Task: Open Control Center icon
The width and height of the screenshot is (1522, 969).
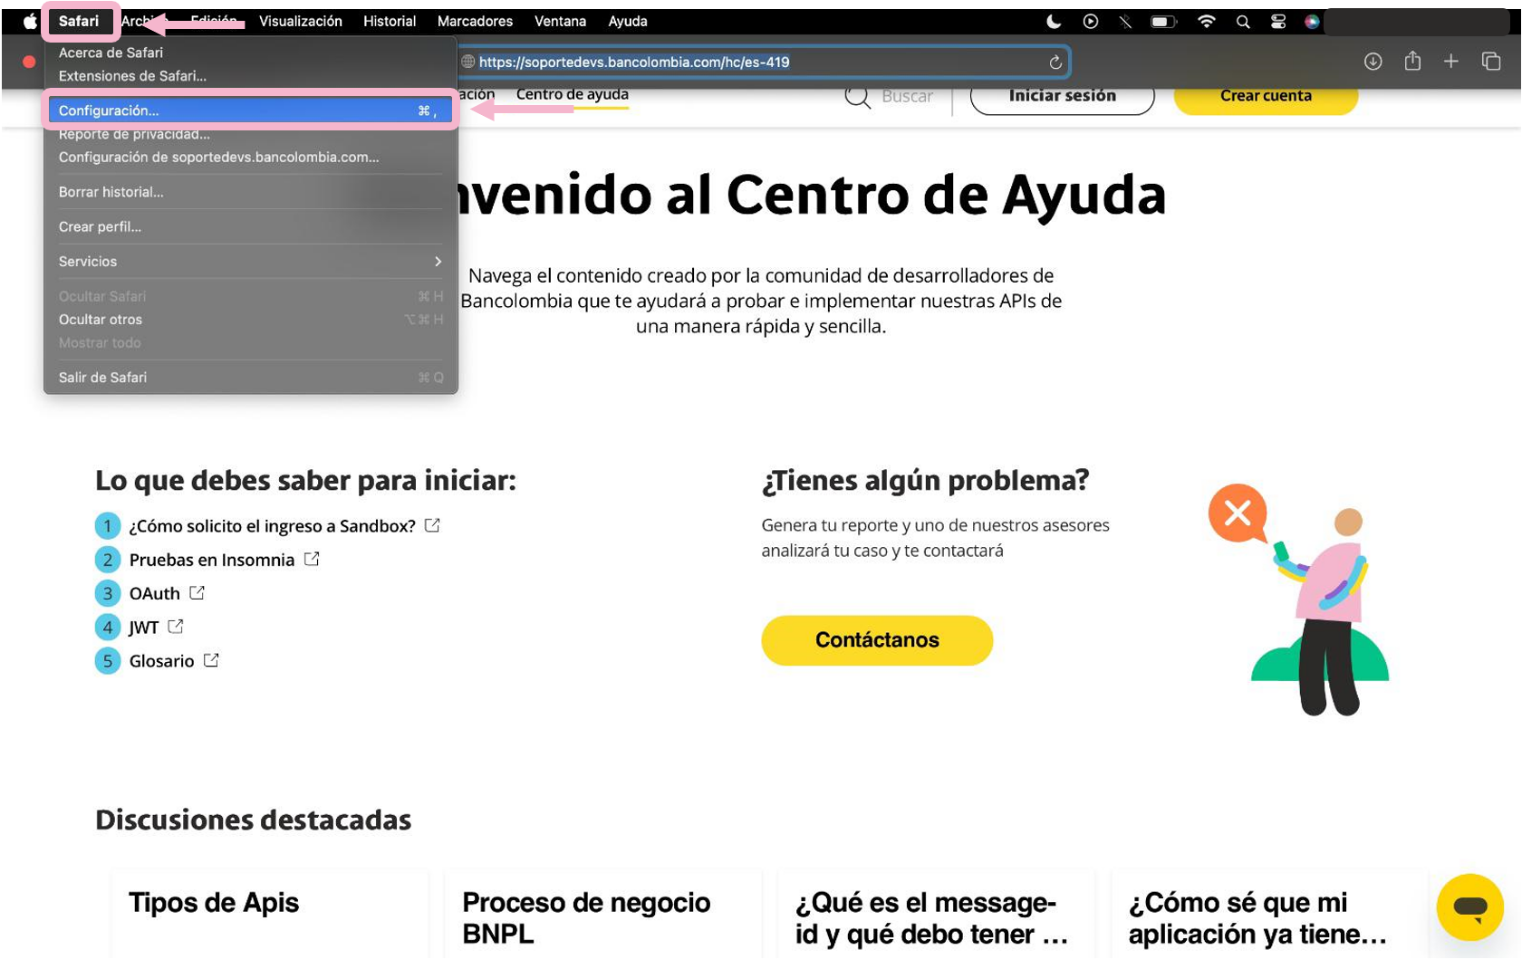Action: (1278, 21)
